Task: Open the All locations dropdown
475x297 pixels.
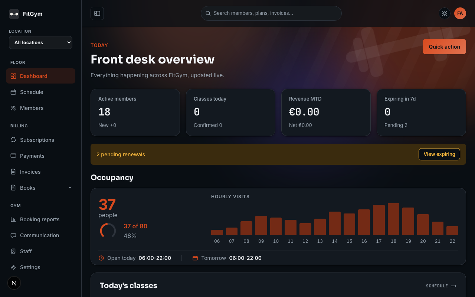Action: (41, 43)
